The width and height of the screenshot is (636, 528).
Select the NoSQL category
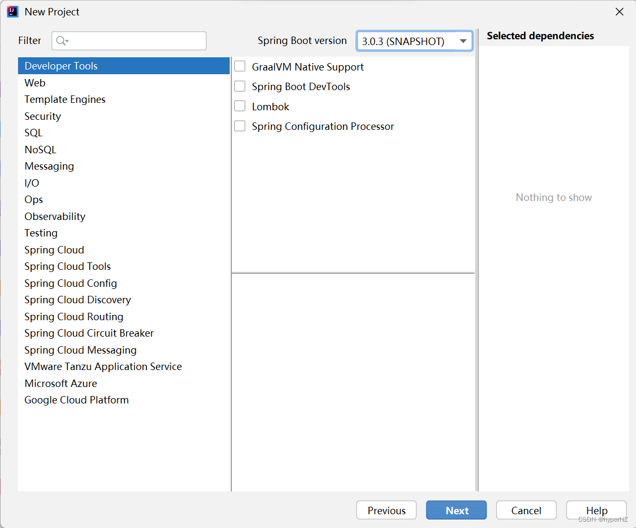point(124,149)
